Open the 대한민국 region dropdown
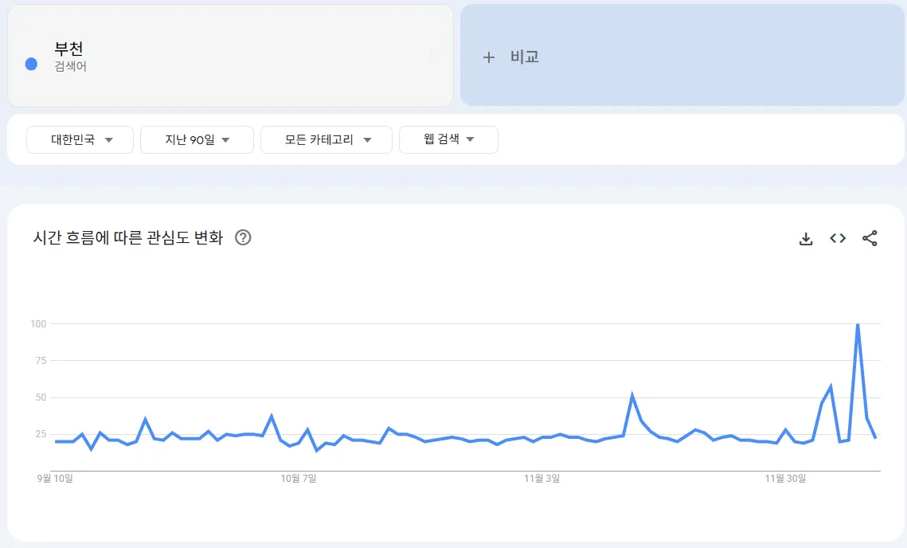Screen dimensions: 907x548 (x=80, y=139)
